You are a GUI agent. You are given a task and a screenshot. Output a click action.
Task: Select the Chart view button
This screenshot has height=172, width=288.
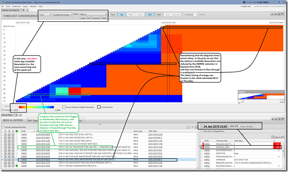pyautogui.click(x=159, y=14)
